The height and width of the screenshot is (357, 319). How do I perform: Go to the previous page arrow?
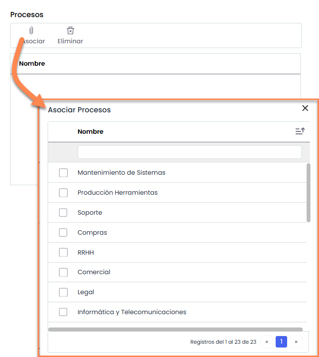(267, 342)
